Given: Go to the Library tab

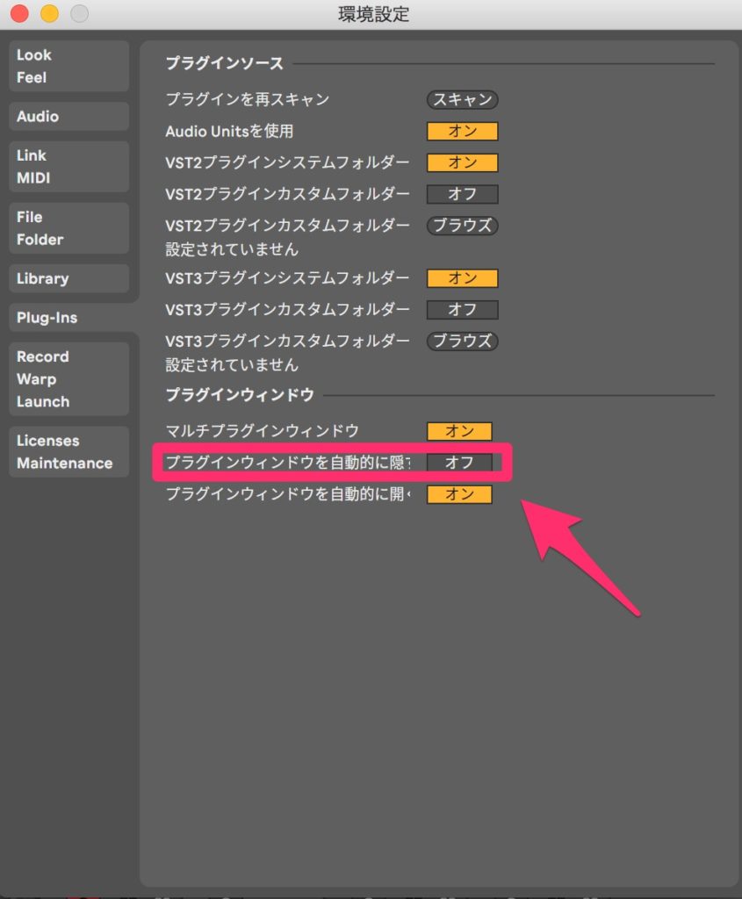Looking at the screenshot, I should tap(68, 279).
